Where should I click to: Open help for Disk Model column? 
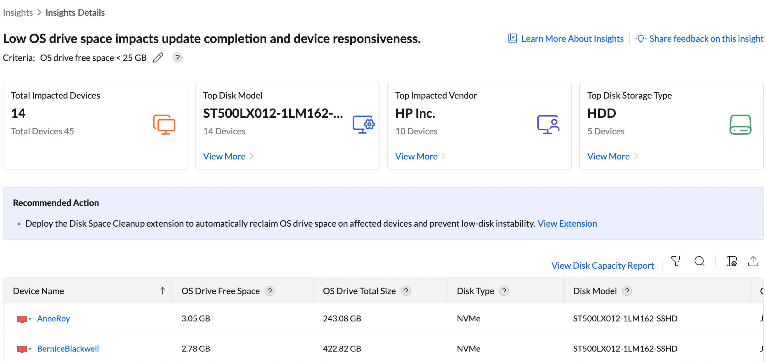coord(627,291)
